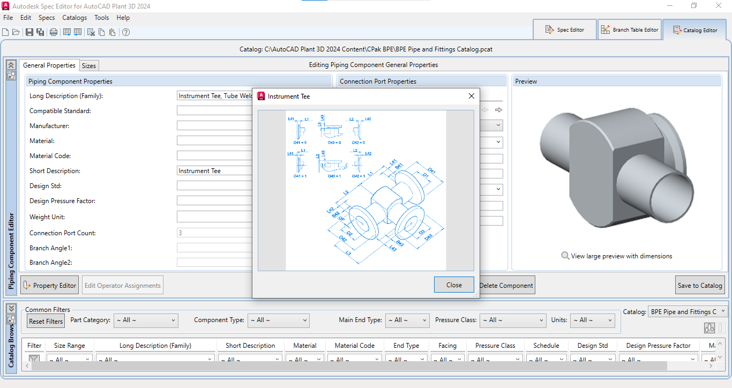732x388 pixels.
Task: Click the second table-grid icon, left of Cut
Action: (78, 32)
